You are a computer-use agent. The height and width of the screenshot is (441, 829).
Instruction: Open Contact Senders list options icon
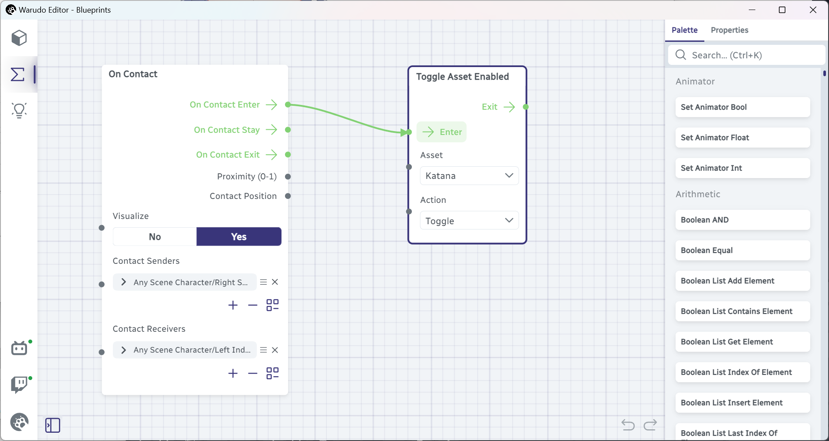tap(272, 305)
